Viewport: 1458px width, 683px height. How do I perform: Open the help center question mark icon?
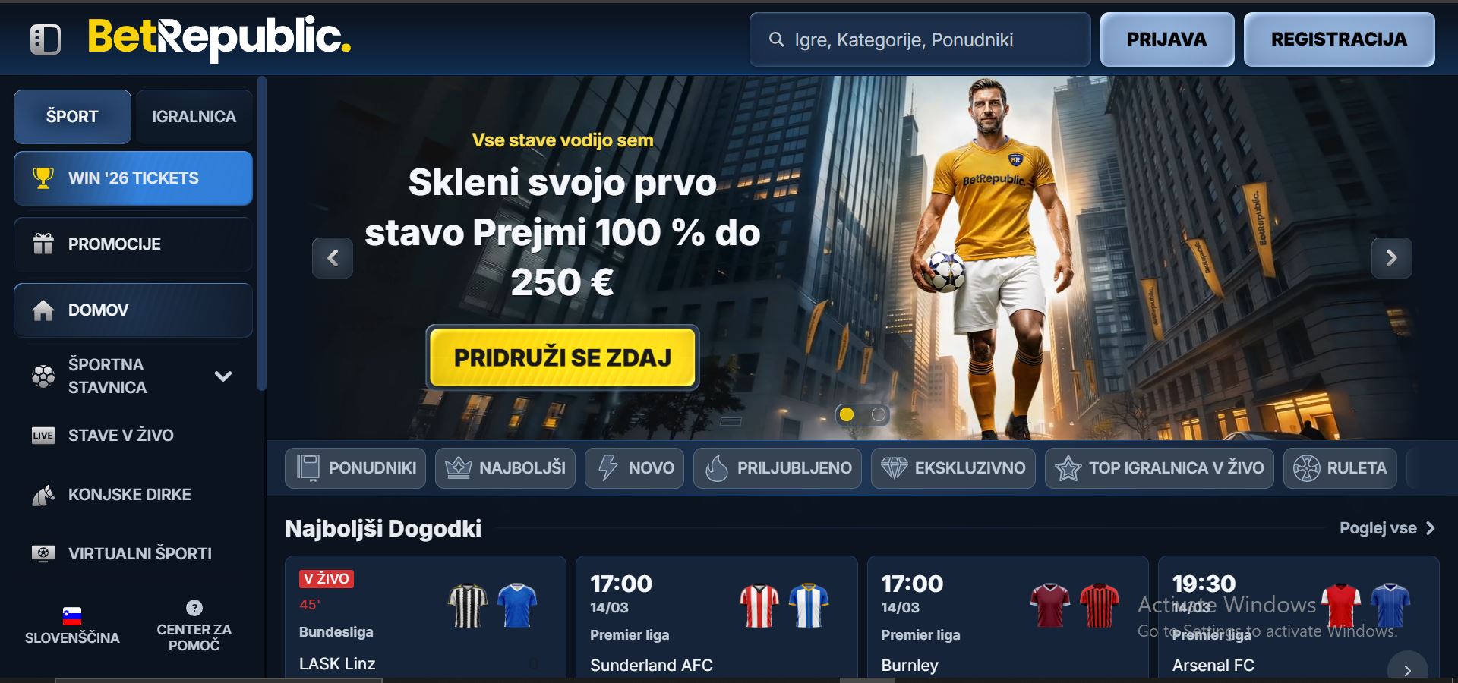(194, 608)
